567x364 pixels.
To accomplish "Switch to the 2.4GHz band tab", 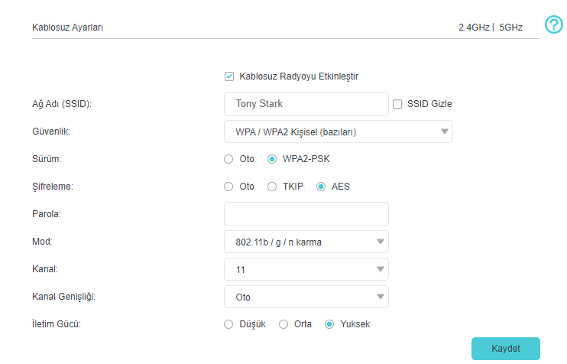I will pos(475,28).
